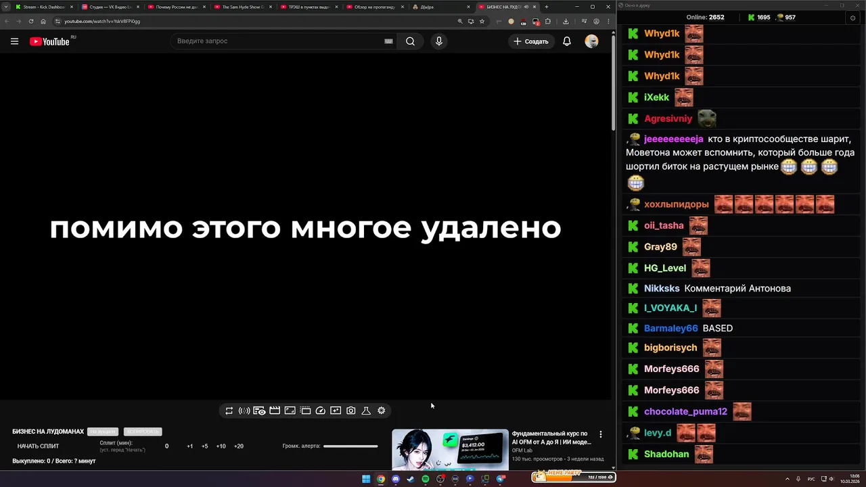Viewport: 866px width, 487px height.
Task: Open the three-dot menu of recommended video
Action: (x=600, y=434)
